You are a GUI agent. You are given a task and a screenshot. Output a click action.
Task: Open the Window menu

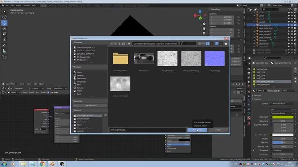(x=27, y=6)
